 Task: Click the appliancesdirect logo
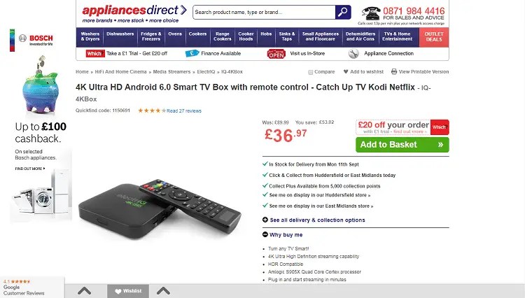pos(134,14)
